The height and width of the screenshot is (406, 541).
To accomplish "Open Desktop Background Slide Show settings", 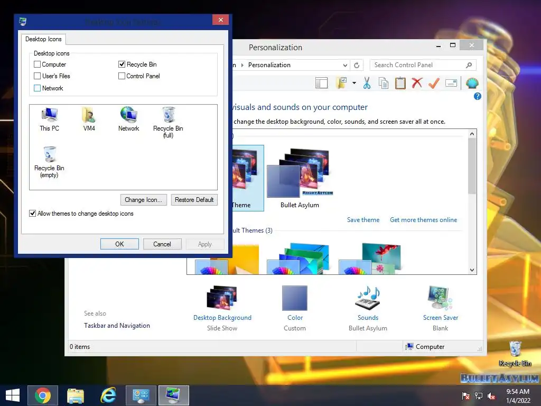I will [222, 308].
